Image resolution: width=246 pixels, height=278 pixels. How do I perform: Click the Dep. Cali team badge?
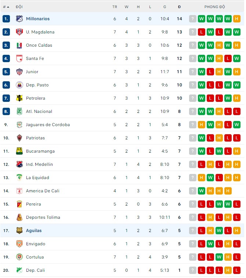[x=19, y=270]
